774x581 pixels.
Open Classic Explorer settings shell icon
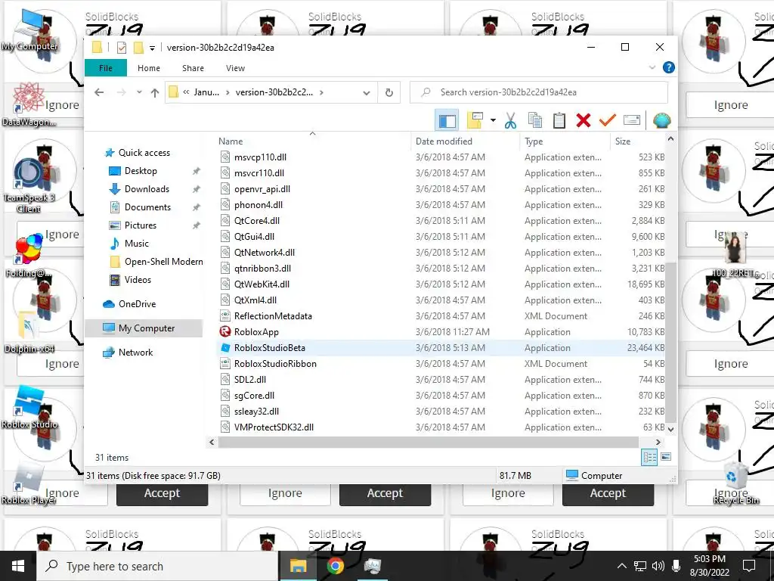click(661, 120)
